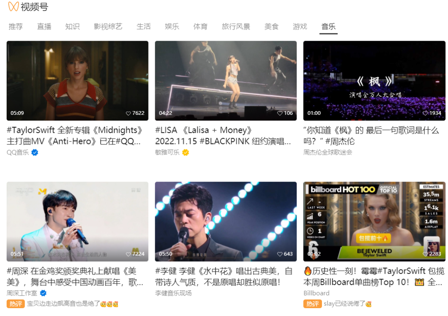Like the LISA video with 106 hearts

click(280, 114)
